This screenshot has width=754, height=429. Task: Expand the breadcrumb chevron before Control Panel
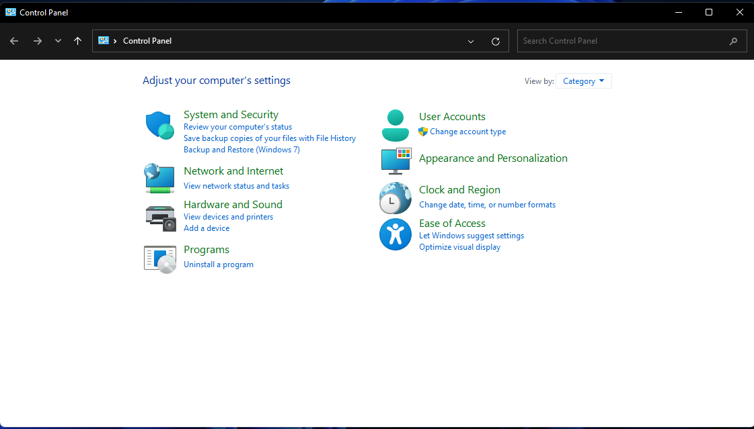click(x=115, y=41)
